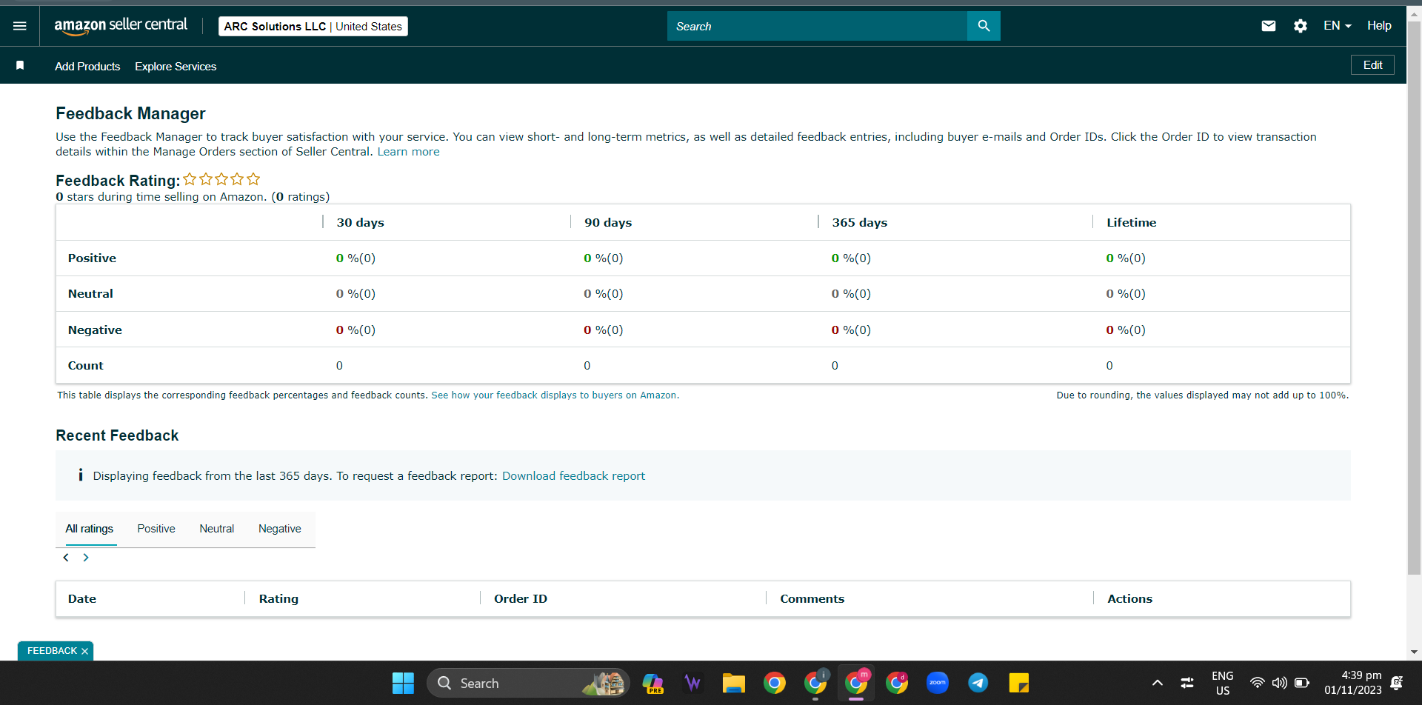1422x705 pixels.
Task: Click the Order ID column header
Action: click(521, 599)
